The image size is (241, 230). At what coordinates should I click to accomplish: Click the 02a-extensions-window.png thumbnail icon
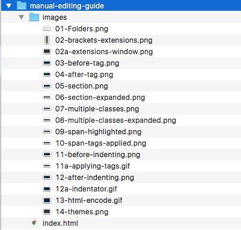(47, 51)
